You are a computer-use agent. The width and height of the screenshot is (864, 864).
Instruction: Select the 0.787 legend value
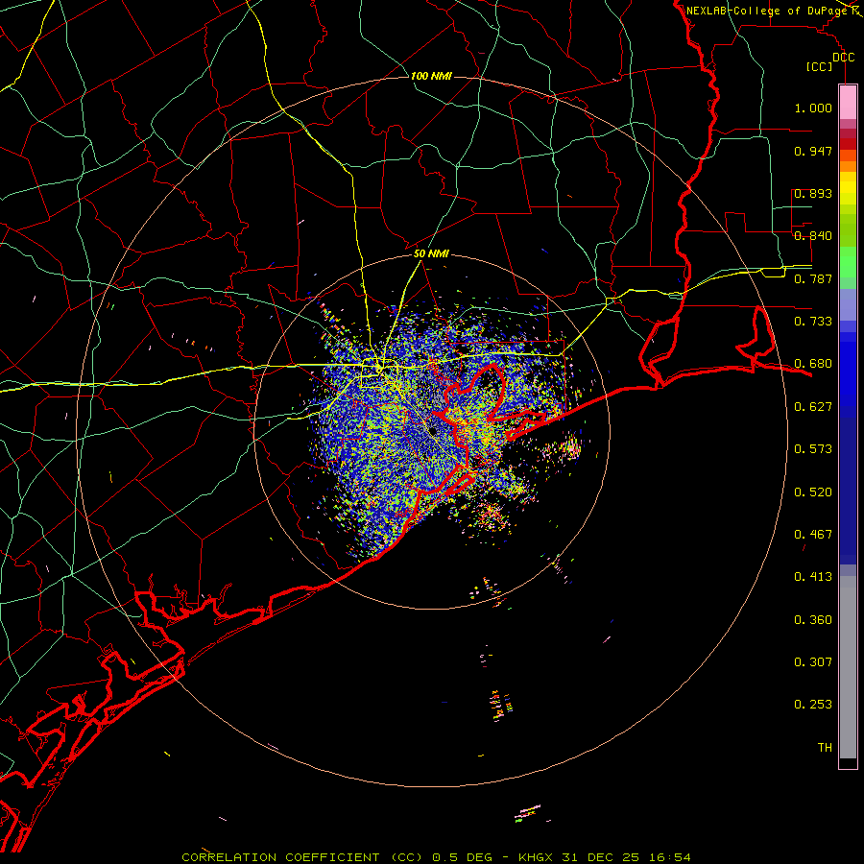click(813, 278)
